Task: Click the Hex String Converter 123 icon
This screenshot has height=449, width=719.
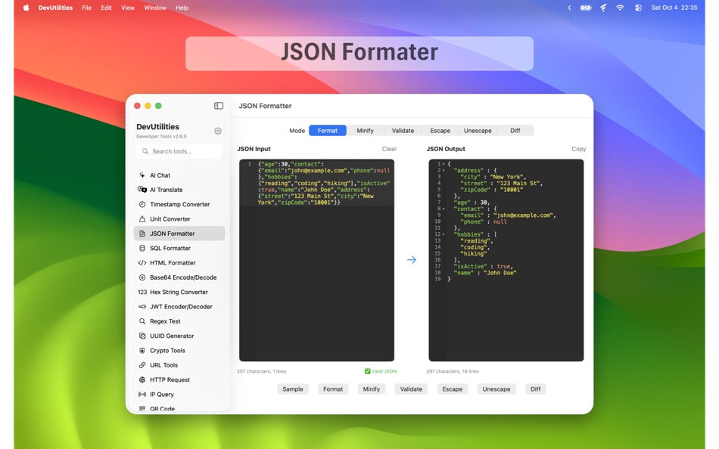Action: click(x=142, y=293)
